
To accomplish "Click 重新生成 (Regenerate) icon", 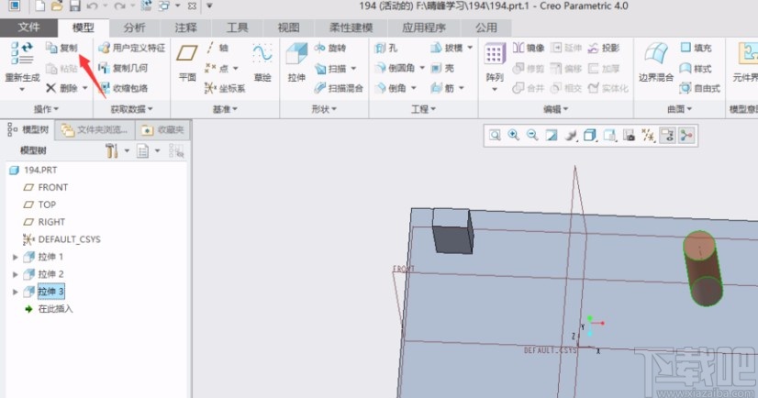I will [x=22, y=53].
